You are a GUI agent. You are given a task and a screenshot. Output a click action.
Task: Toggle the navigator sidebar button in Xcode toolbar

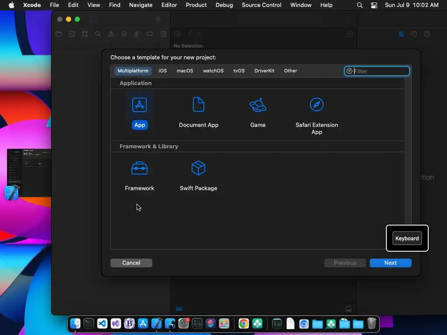tap(93, 19)
